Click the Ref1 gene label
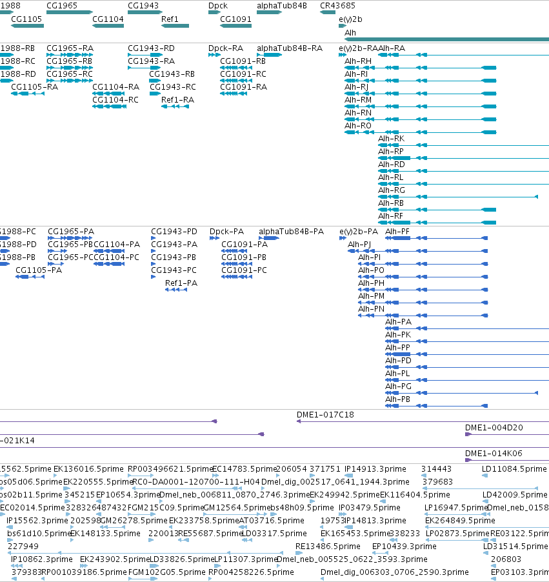The width and height of the screenshot is (549, 582). click(170, 19)
